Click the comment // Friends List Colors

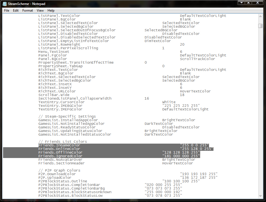click(62, 142)
